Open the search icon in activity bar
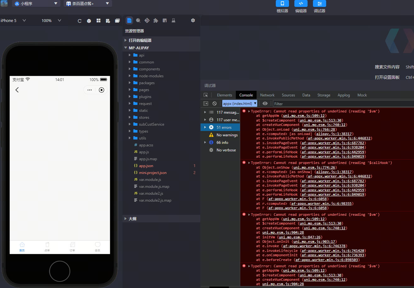414x288 pixels. pyautogui.click(x=138, y=20)
